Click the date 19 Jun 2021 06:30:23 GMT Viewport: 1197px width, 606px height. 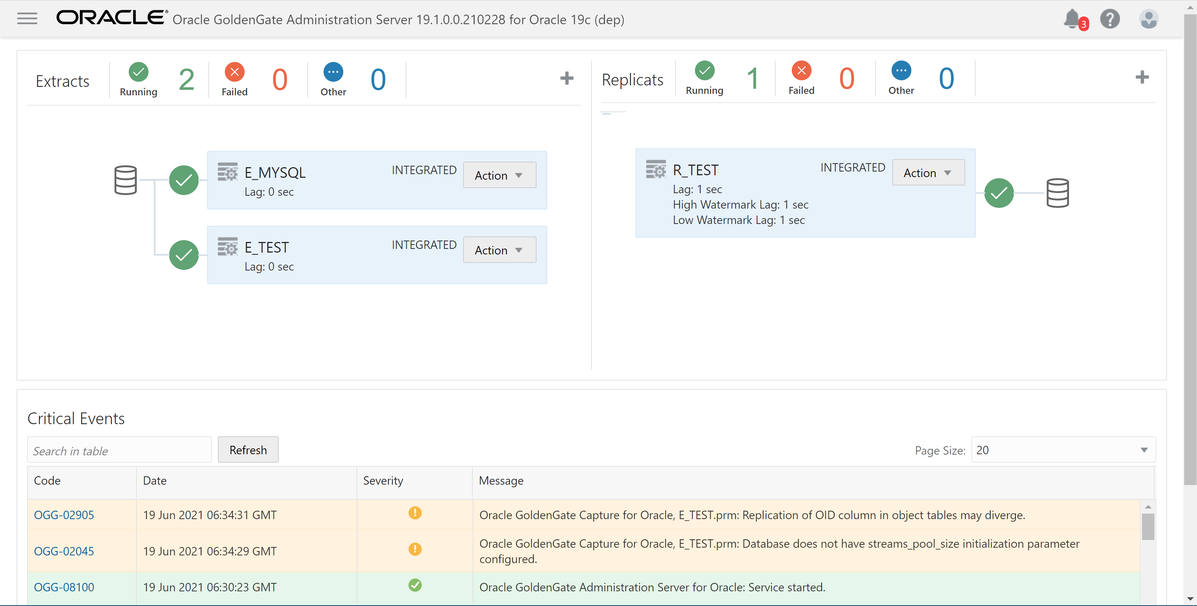click(x=209, y=587)
